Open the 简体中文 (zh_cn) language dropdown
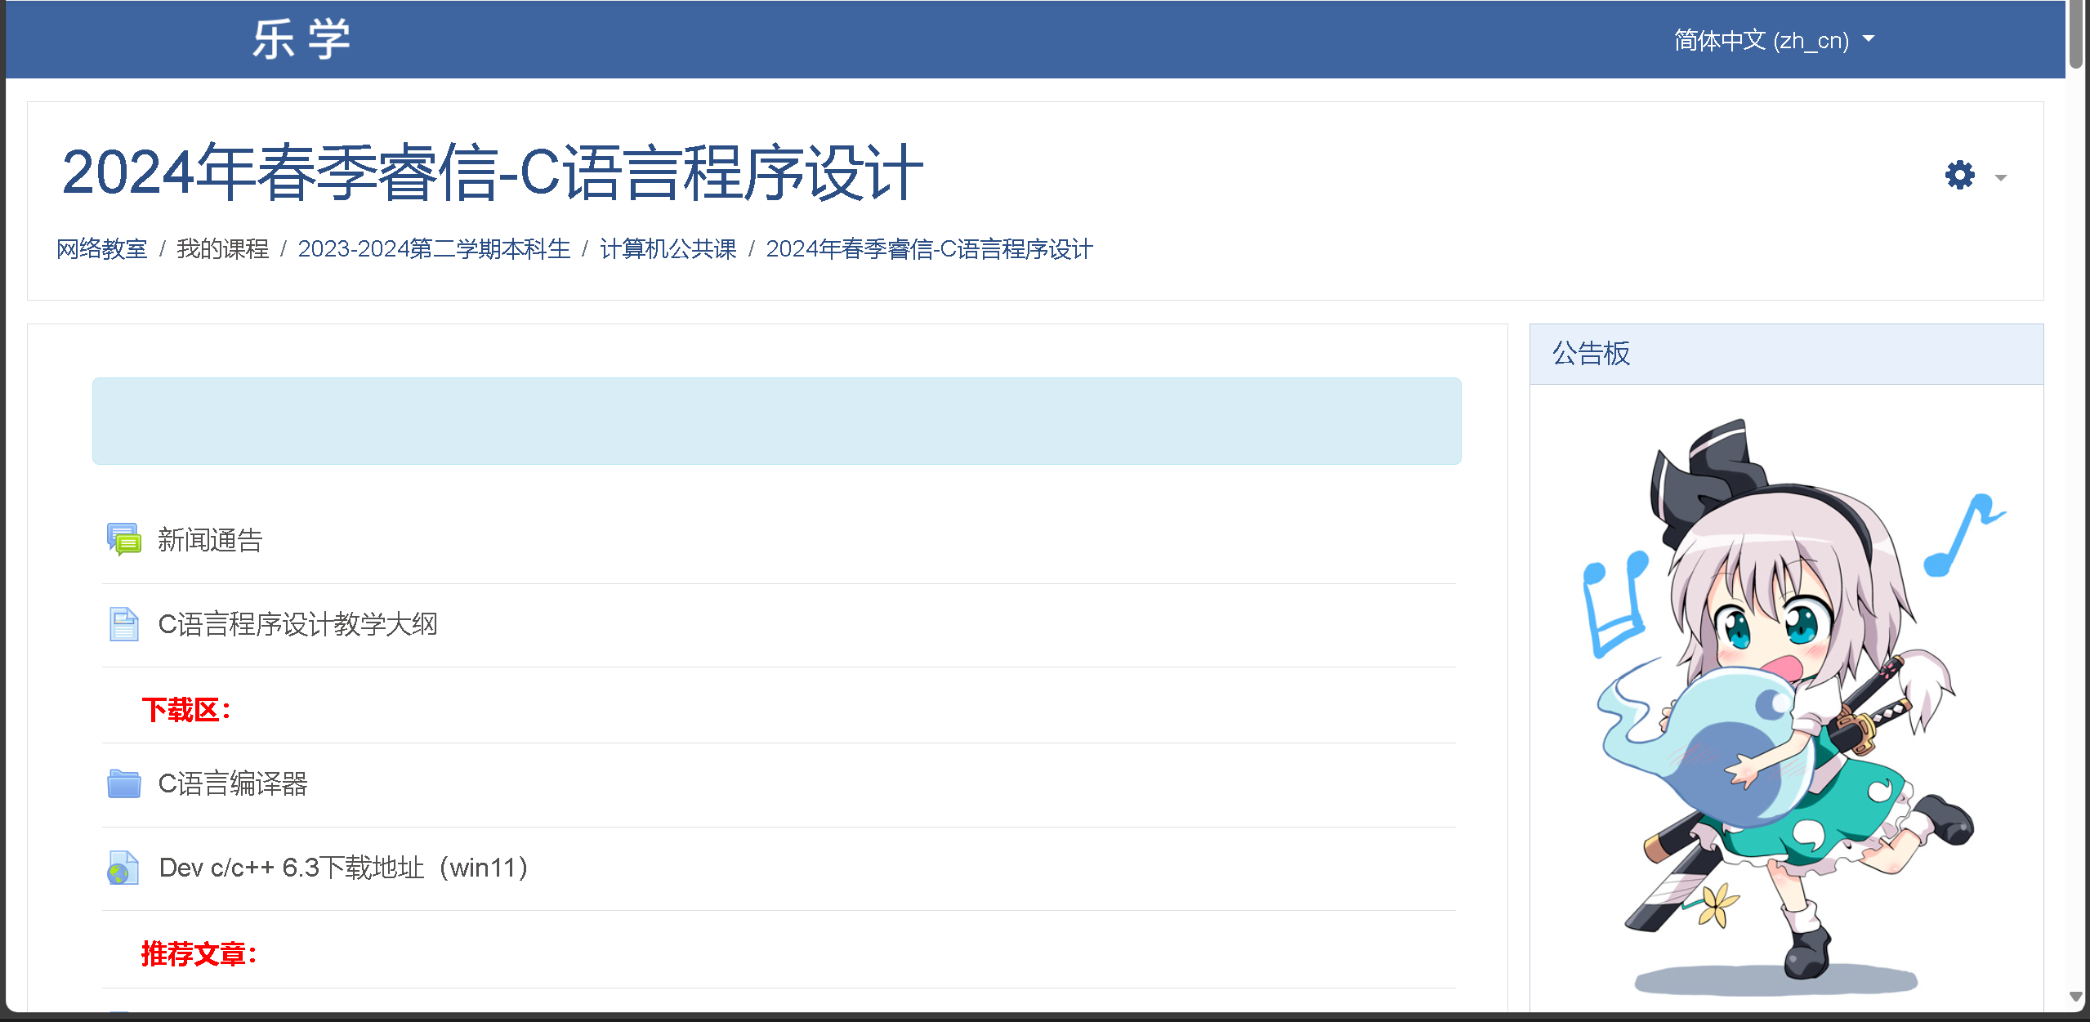 (1773, 40)
